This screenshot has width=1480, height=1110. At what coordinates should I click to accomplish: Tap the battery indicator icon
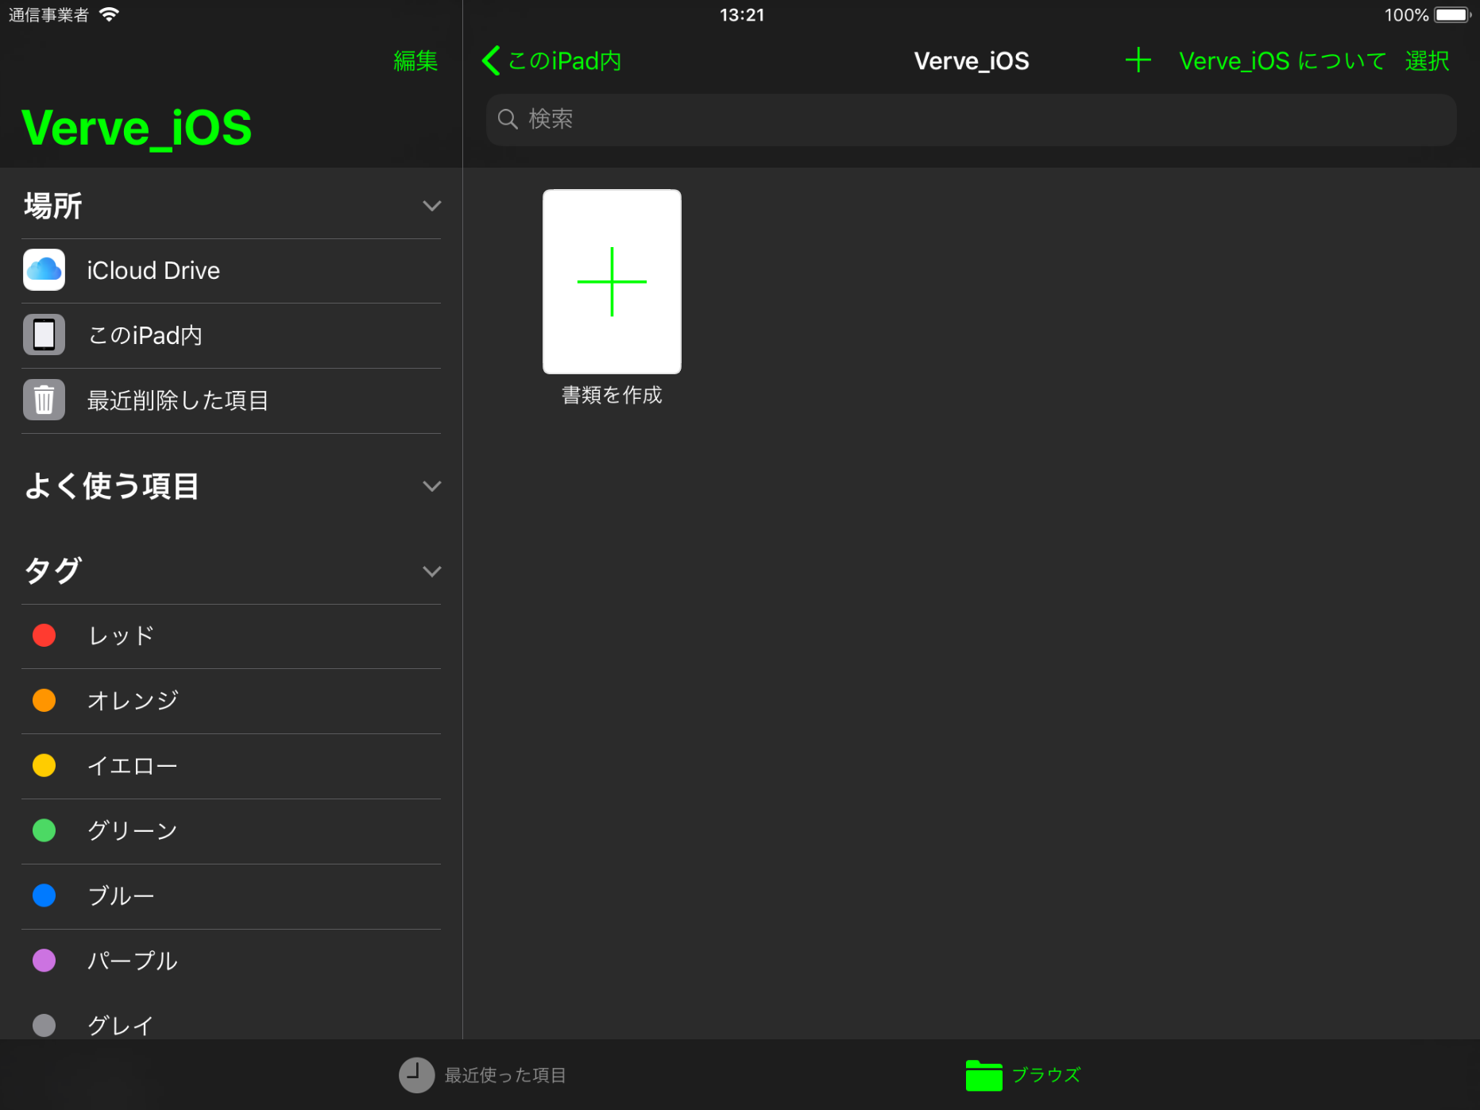pos(1452,14)
